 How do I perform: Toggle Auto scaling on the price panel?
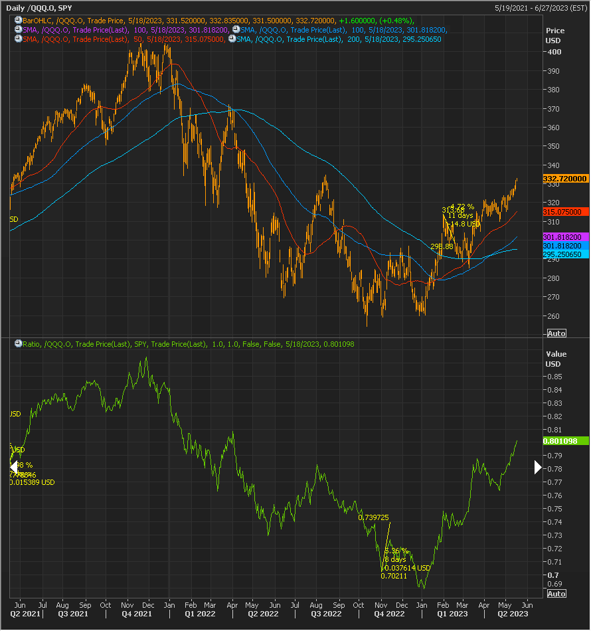556,333
